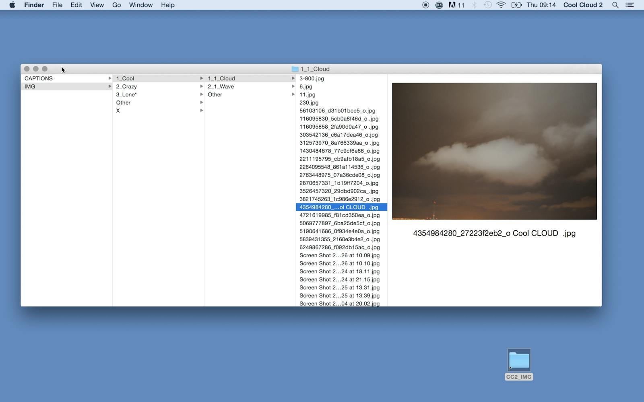644x402 pixels.
Task: Expand the 2_Crazy folder arrow
Action: point(201,86)
